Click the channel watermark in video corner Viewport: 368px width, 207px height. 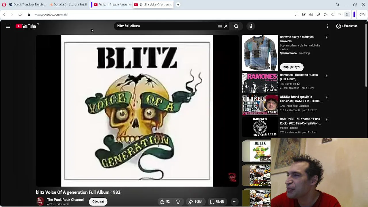(x=232, y=177)
